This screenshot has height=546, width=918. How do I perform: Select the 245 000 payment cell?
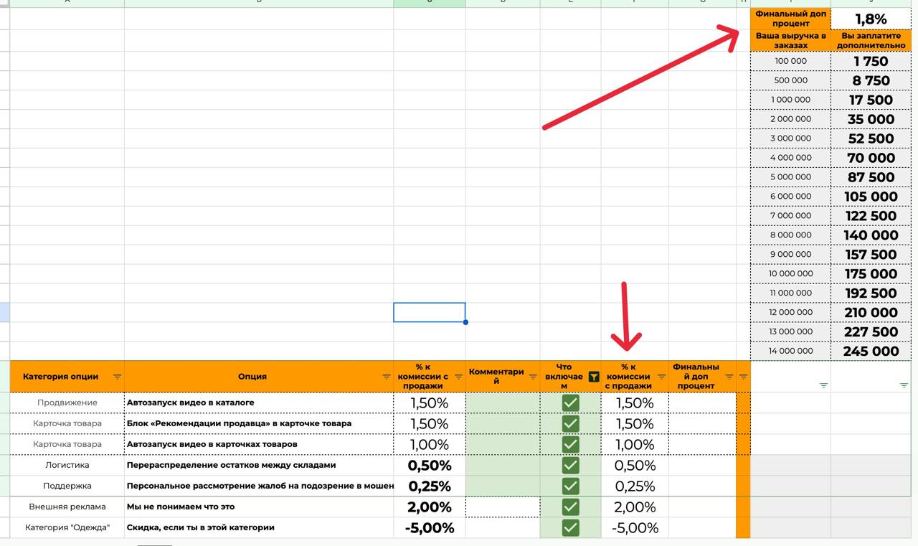point(871,351)
